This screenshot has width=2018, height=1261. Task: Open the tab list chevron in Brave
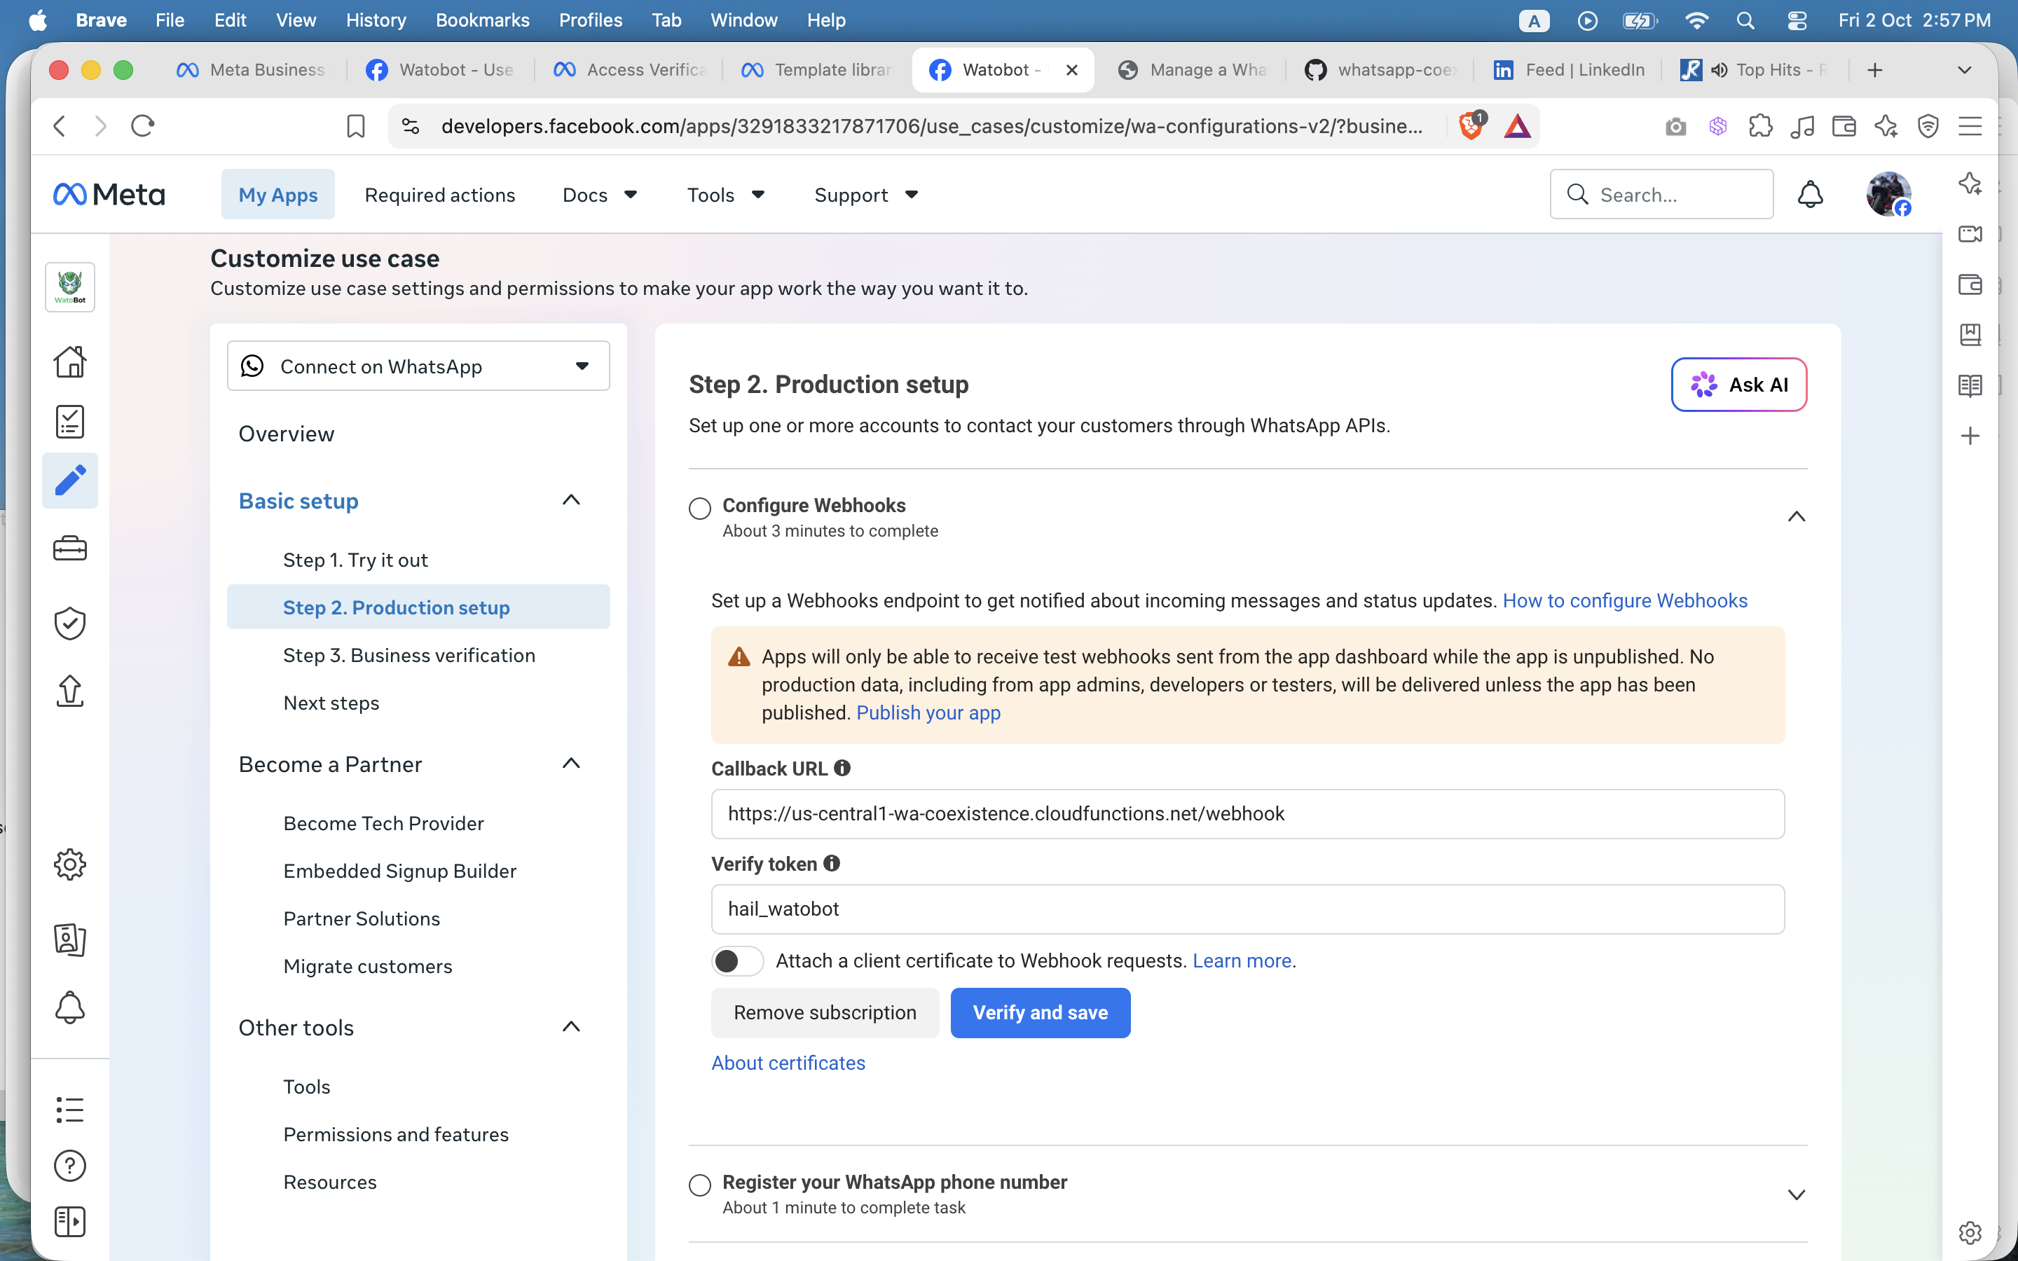coord(1964,70)
